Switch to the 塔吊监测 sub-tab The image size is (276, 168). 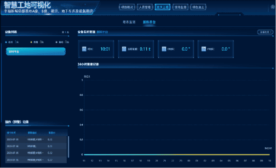coord(129,22)
